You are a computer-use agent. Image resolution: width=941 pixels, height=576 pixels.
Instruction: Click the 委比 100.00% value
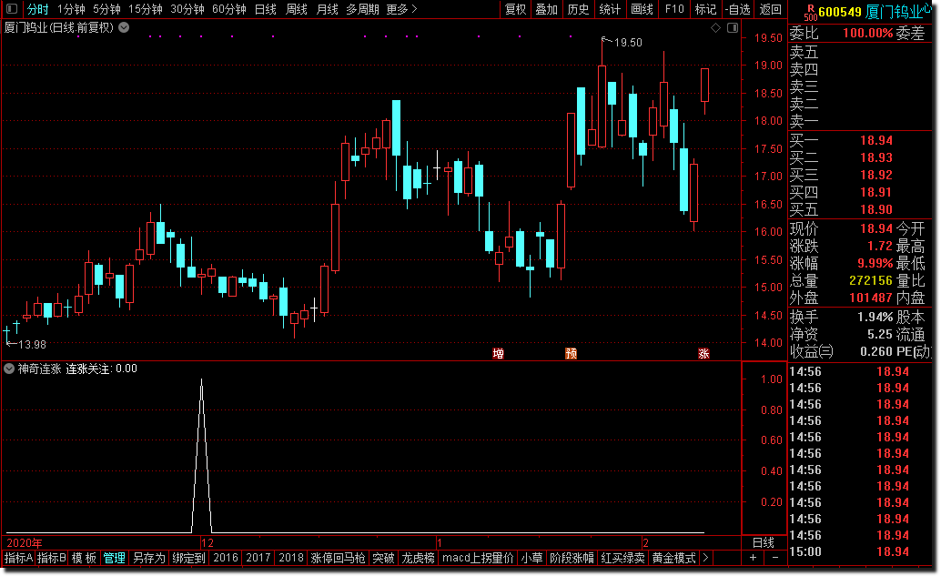[x=868, y=33]
